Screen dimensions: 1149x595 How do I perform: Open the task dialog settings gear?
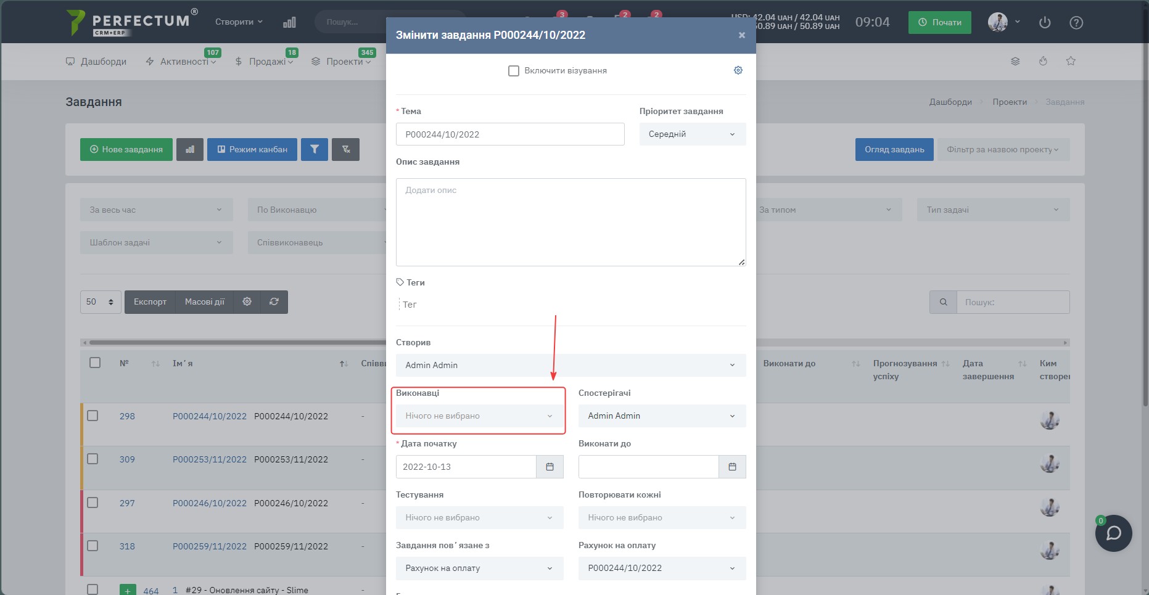(x=738, y=70)
